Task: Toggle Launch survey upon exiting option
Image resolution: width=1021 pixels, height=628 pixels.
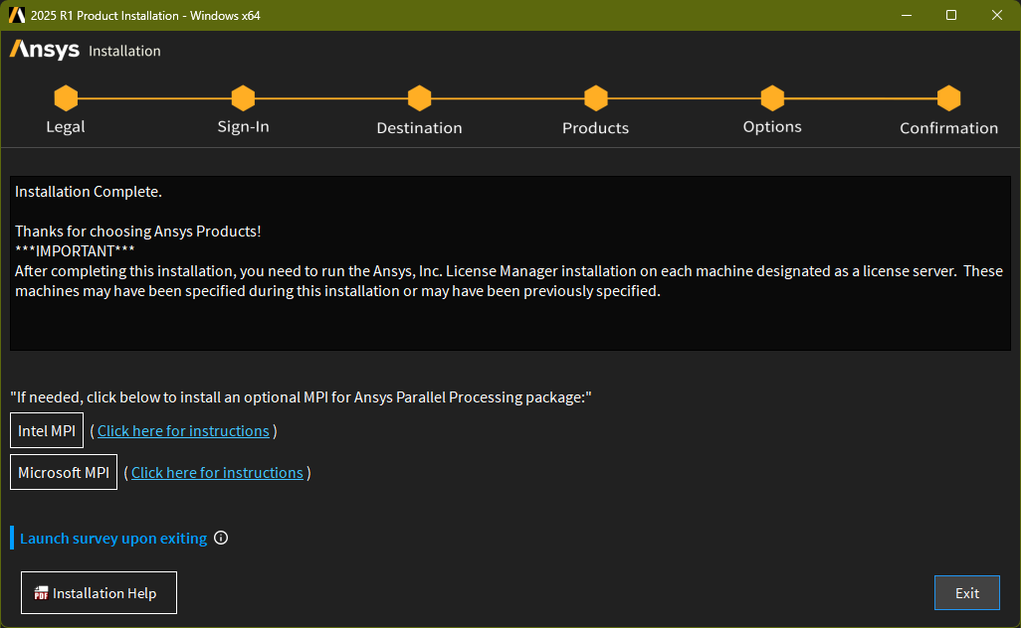Action: point(113,539)
